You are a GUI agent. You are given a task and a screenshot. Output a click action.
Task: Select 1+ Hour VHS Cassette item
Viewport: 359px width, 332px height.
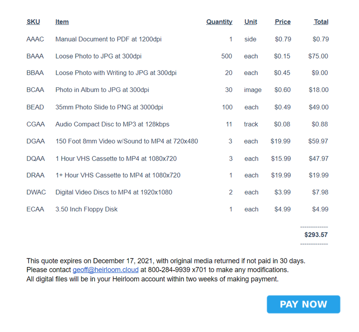[x=118, y=175]
